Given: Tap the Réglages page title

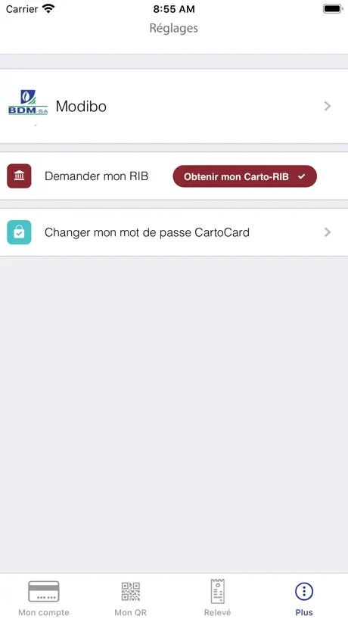Looking at the screenshot, I should click(x=173, y=29).
